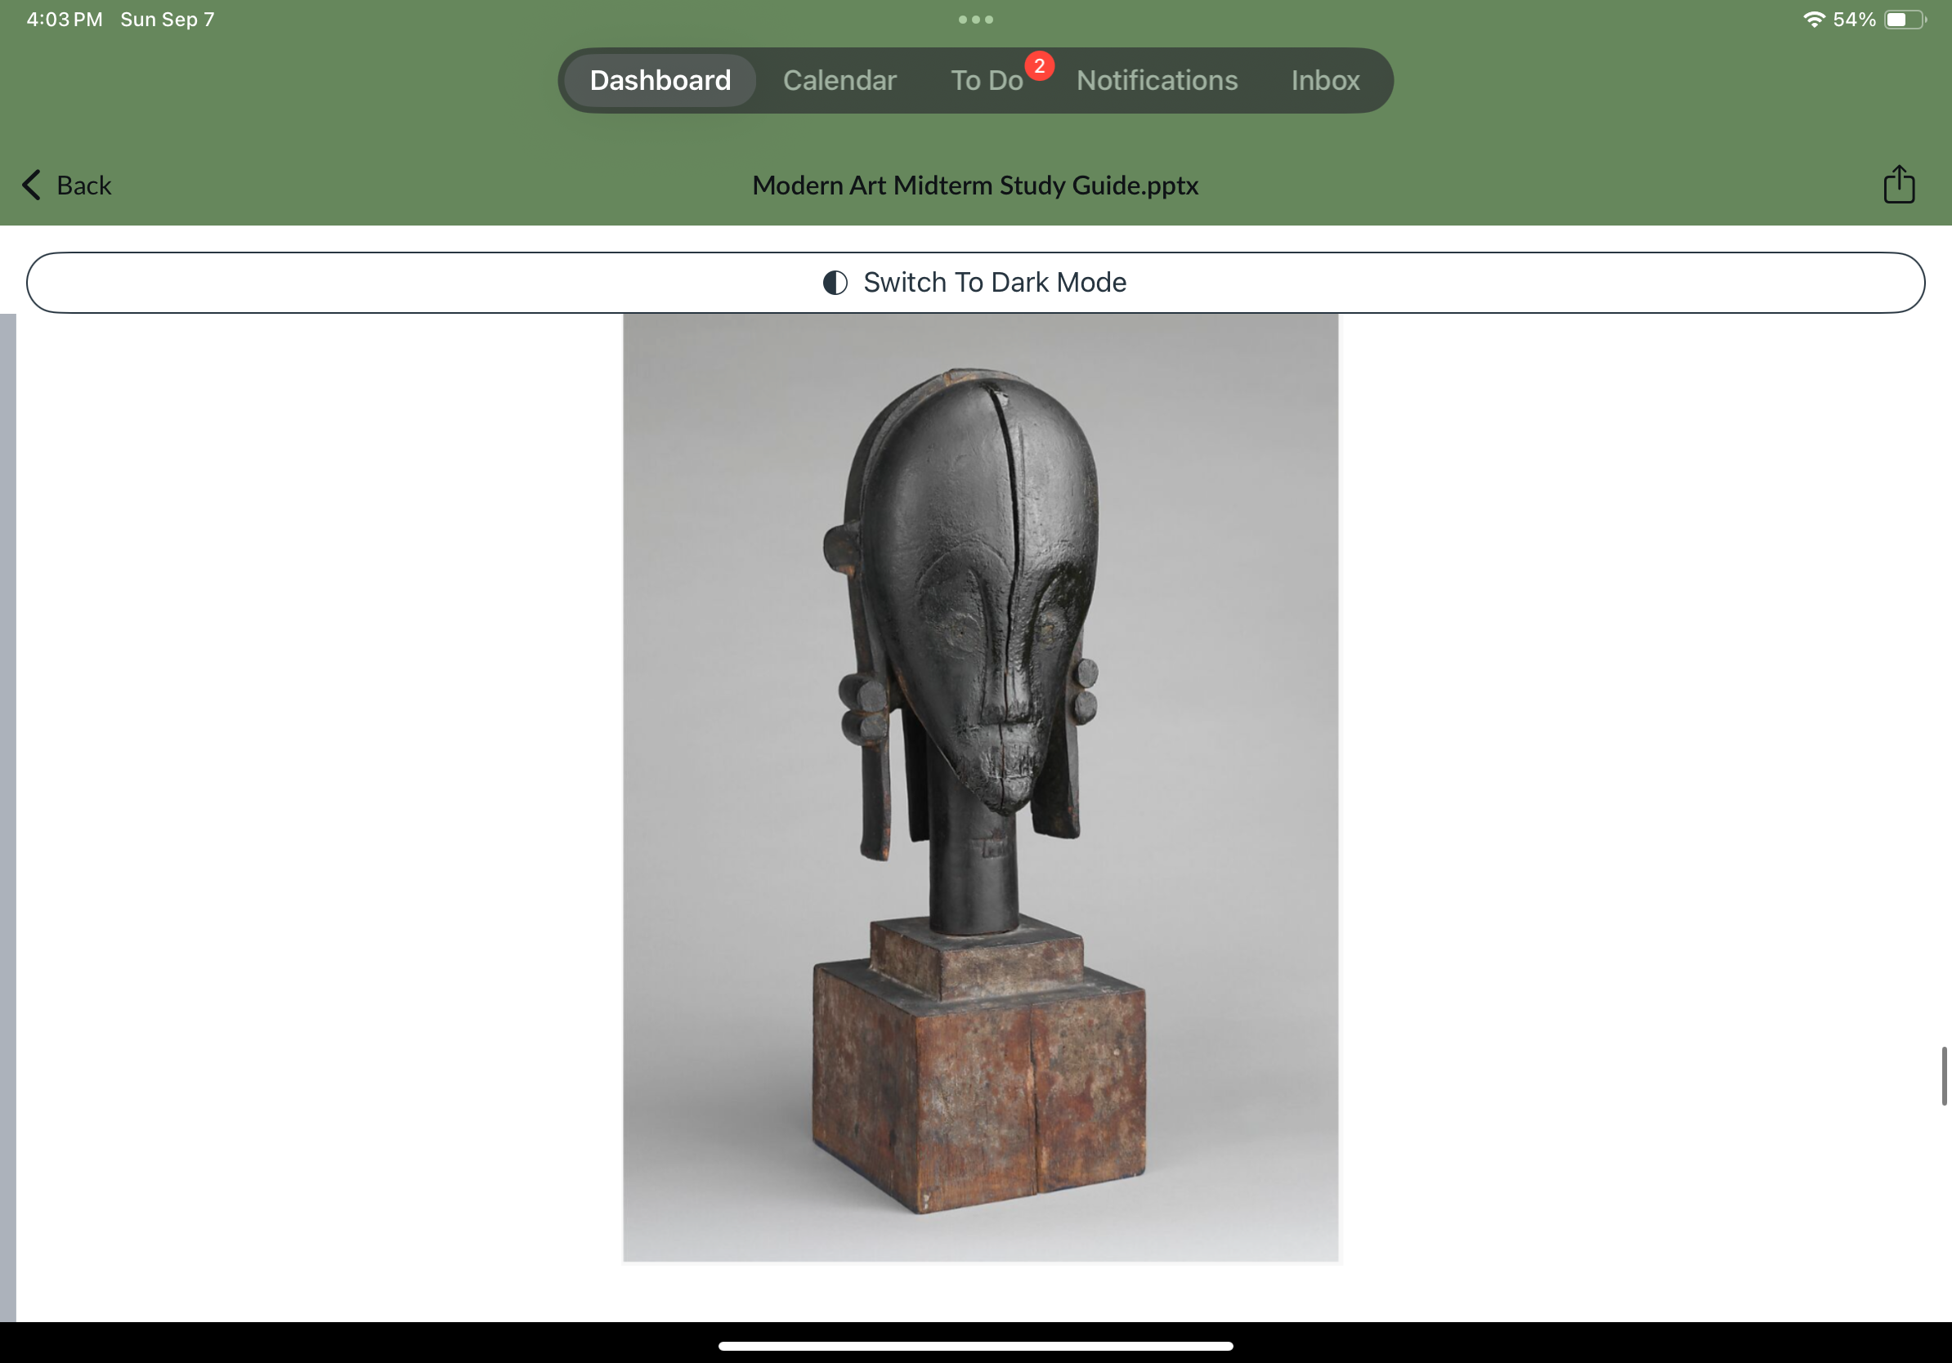1952x1363 pixels.
Task: Tap the Wi-Fi status icon
Action: [x=1813, y=20]
